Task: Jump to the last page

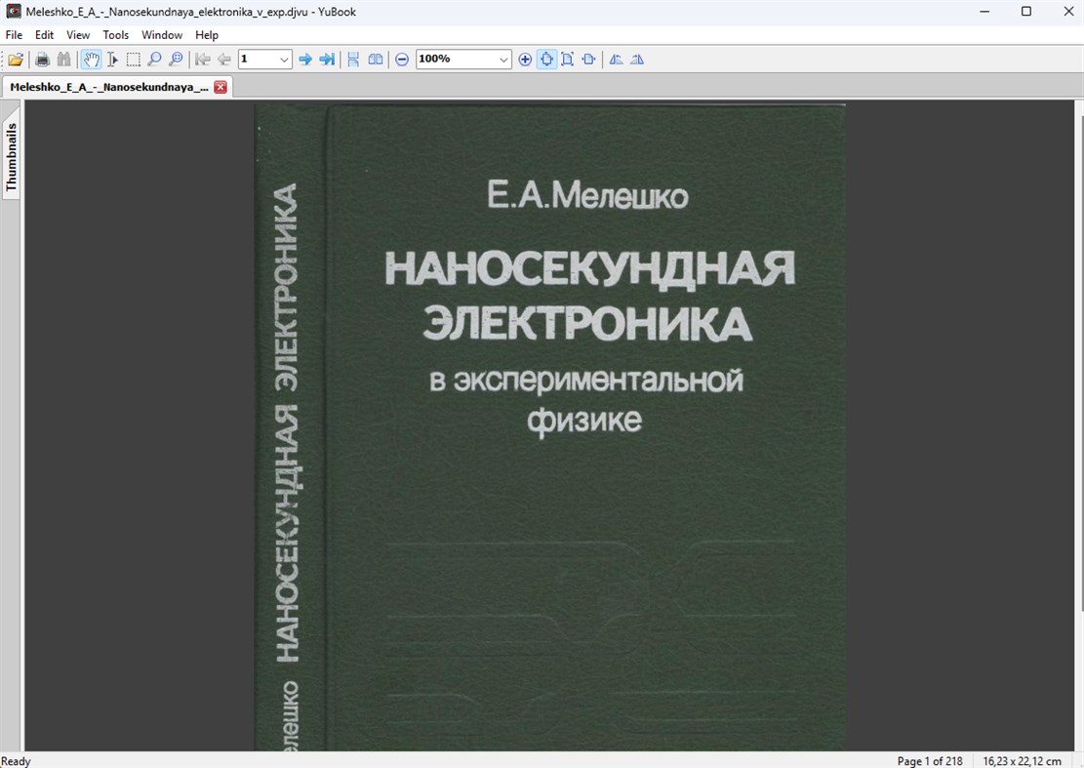Action: point(327,60)
